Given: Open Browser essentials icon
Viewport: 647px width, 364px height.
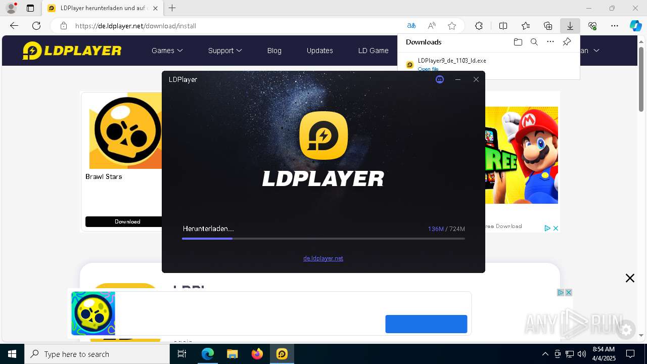Looking at the screenshot, I should [x=592, y=26].
